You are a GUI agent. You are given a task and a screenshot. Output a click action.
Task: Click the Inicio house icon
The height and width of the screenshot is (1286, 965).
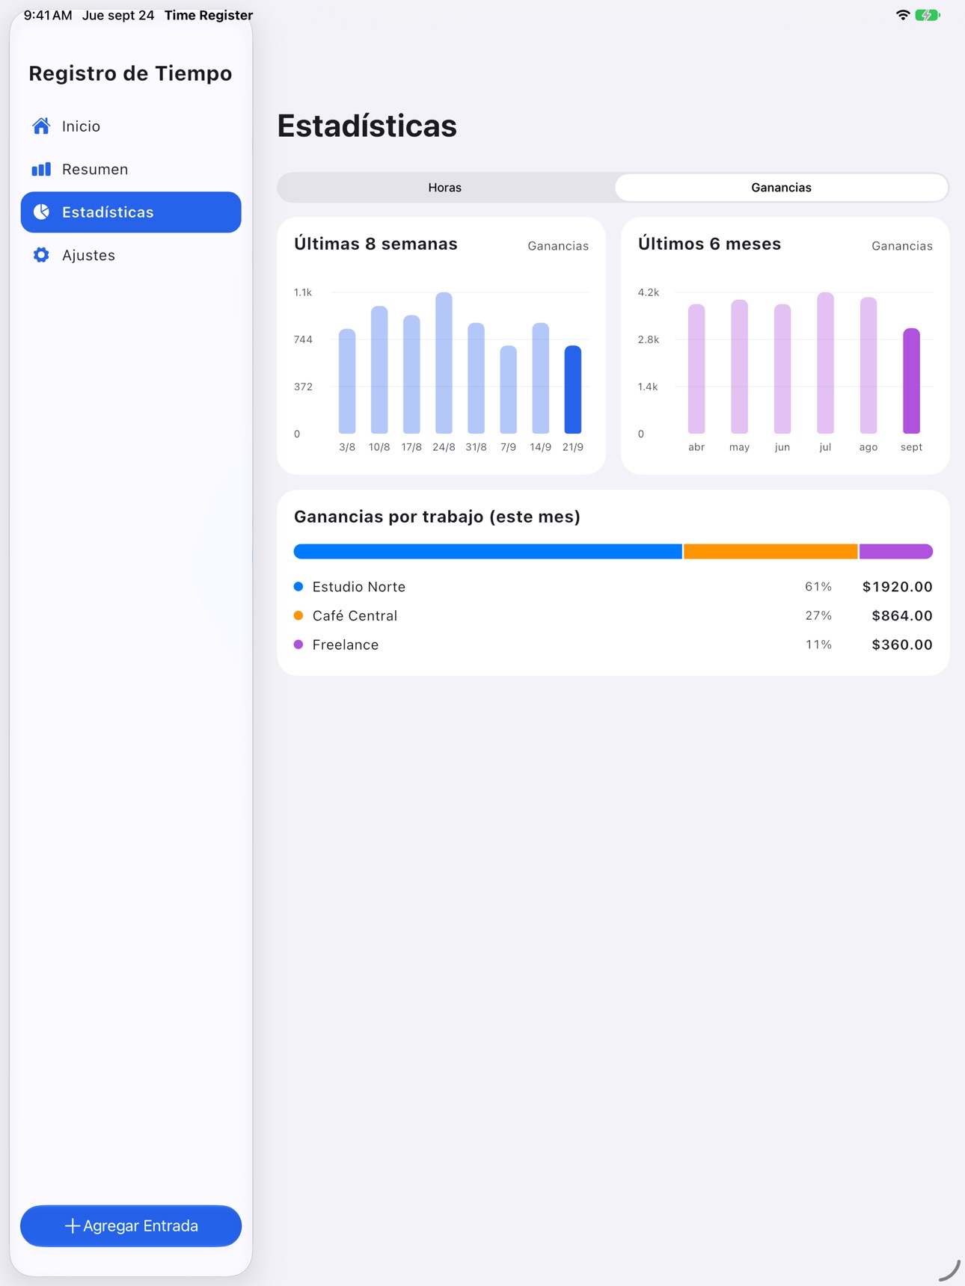coord(41,126)
